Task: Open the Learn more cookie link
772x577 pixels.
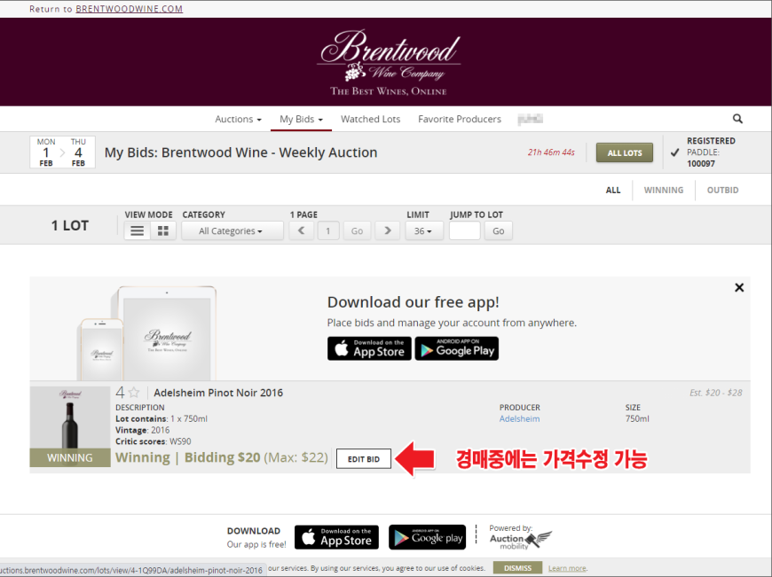Action: [x=567, y=568]
